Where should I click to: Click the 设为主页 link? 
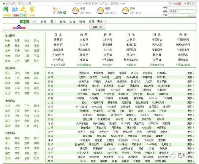pos(11,4)
